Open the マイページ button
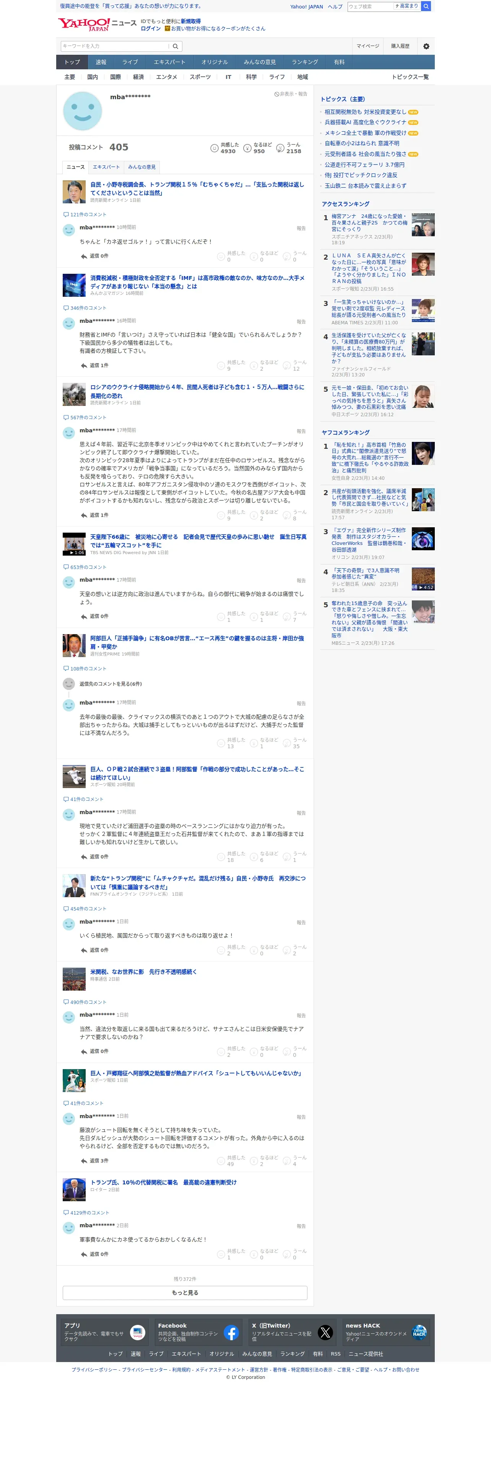Viewport: 491px width, 1475px height. [x=367, y=46]
